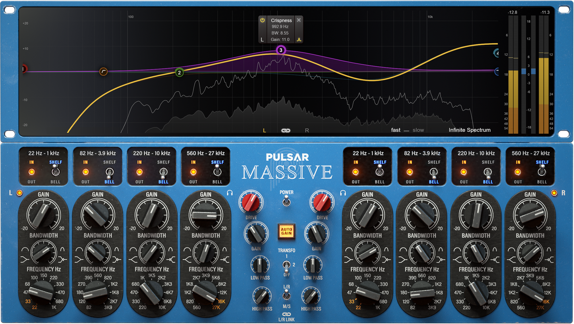The image size is (574, 324).
Task: Flip the L/R to M/S switch
Action: click(286, 295)
